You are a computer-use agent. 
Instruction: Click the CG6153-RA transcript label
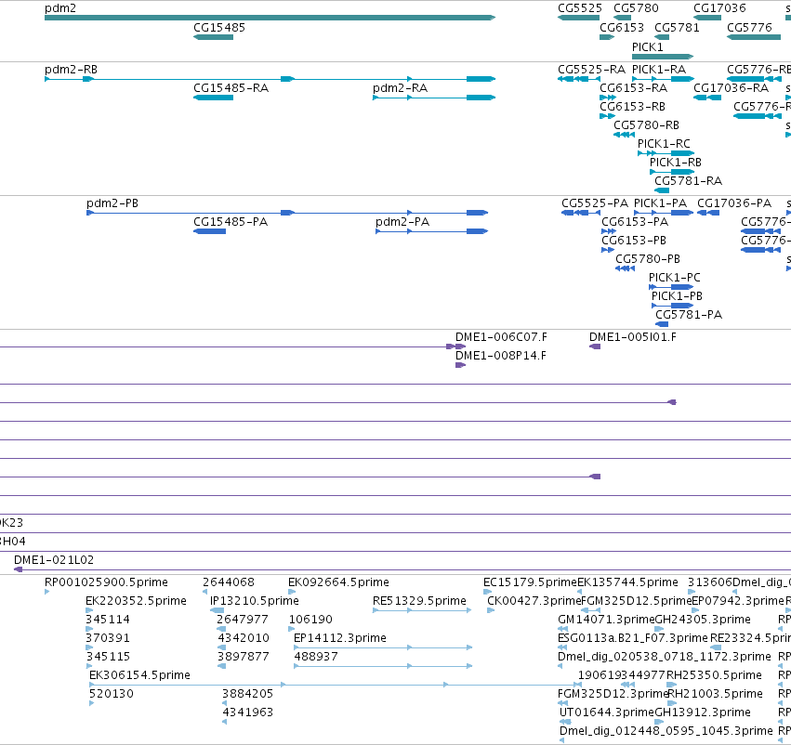tap(633, 88)
